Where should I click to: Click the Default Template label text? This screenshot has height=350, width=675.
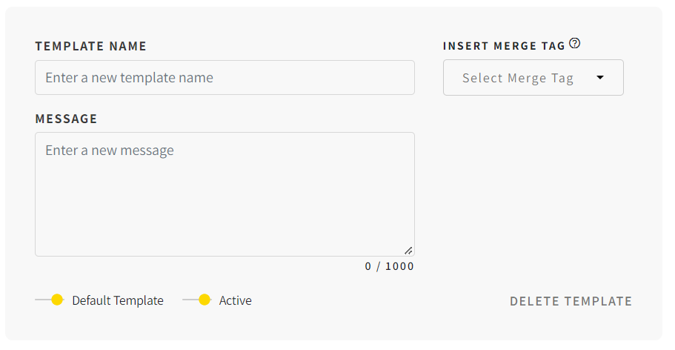pyautogui.click(x=118, y=300)
